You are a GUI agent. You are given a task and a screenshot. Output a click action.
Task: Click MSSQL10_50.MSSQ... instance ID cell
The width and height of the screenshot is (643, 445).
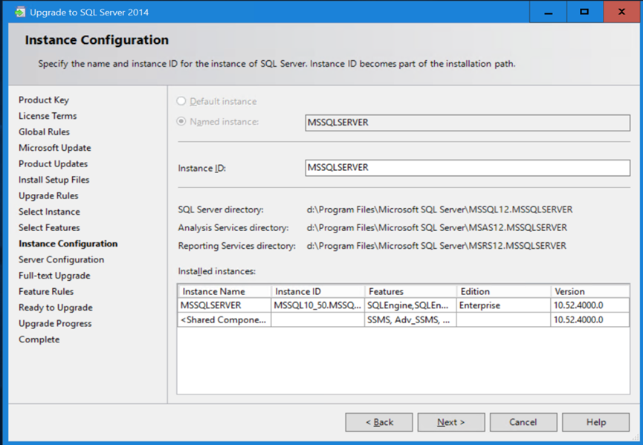pos(318,305)
